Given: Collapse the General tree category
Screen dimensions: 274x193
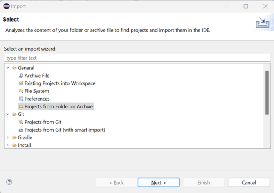Looking at the screenshot, I should pos(8,68).
